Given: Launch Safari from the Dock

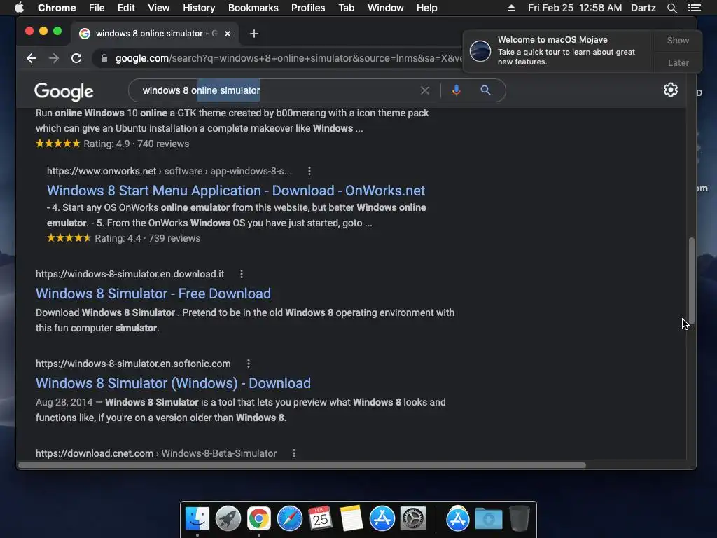Looking at the screenshot, I should coord(290,519).
